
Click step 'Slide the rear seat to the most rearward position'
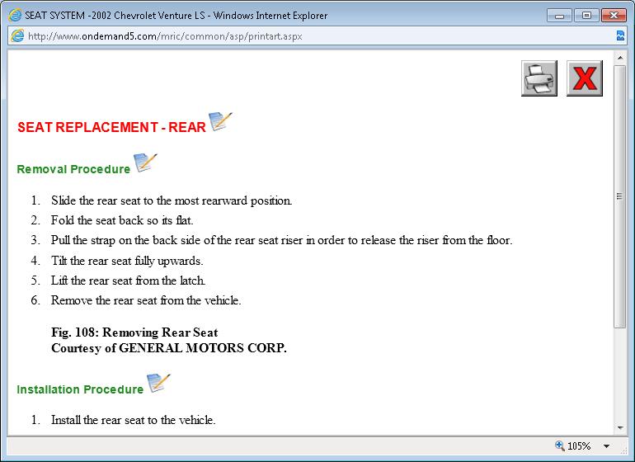(172, 200)
